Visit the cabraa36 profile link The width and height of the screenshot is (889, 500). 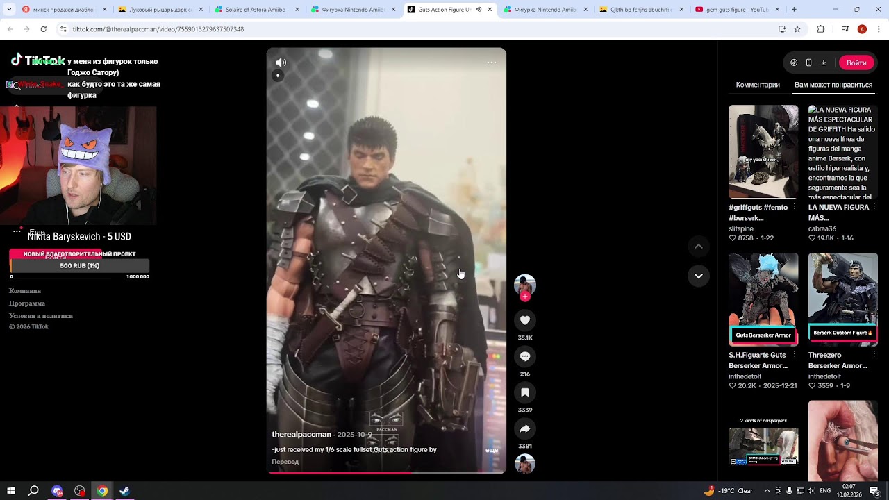coord(822,228)
